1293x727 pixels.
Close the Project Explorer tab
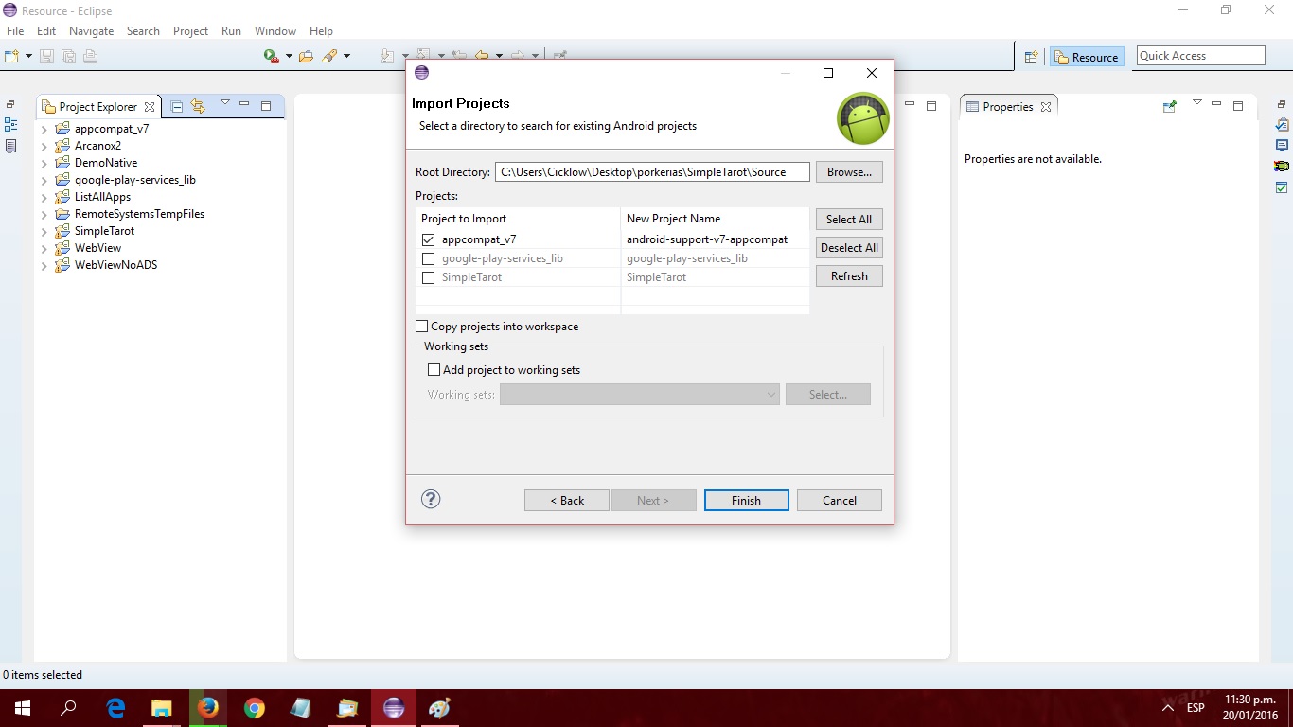pyautogui.click(x=150, y=107)
